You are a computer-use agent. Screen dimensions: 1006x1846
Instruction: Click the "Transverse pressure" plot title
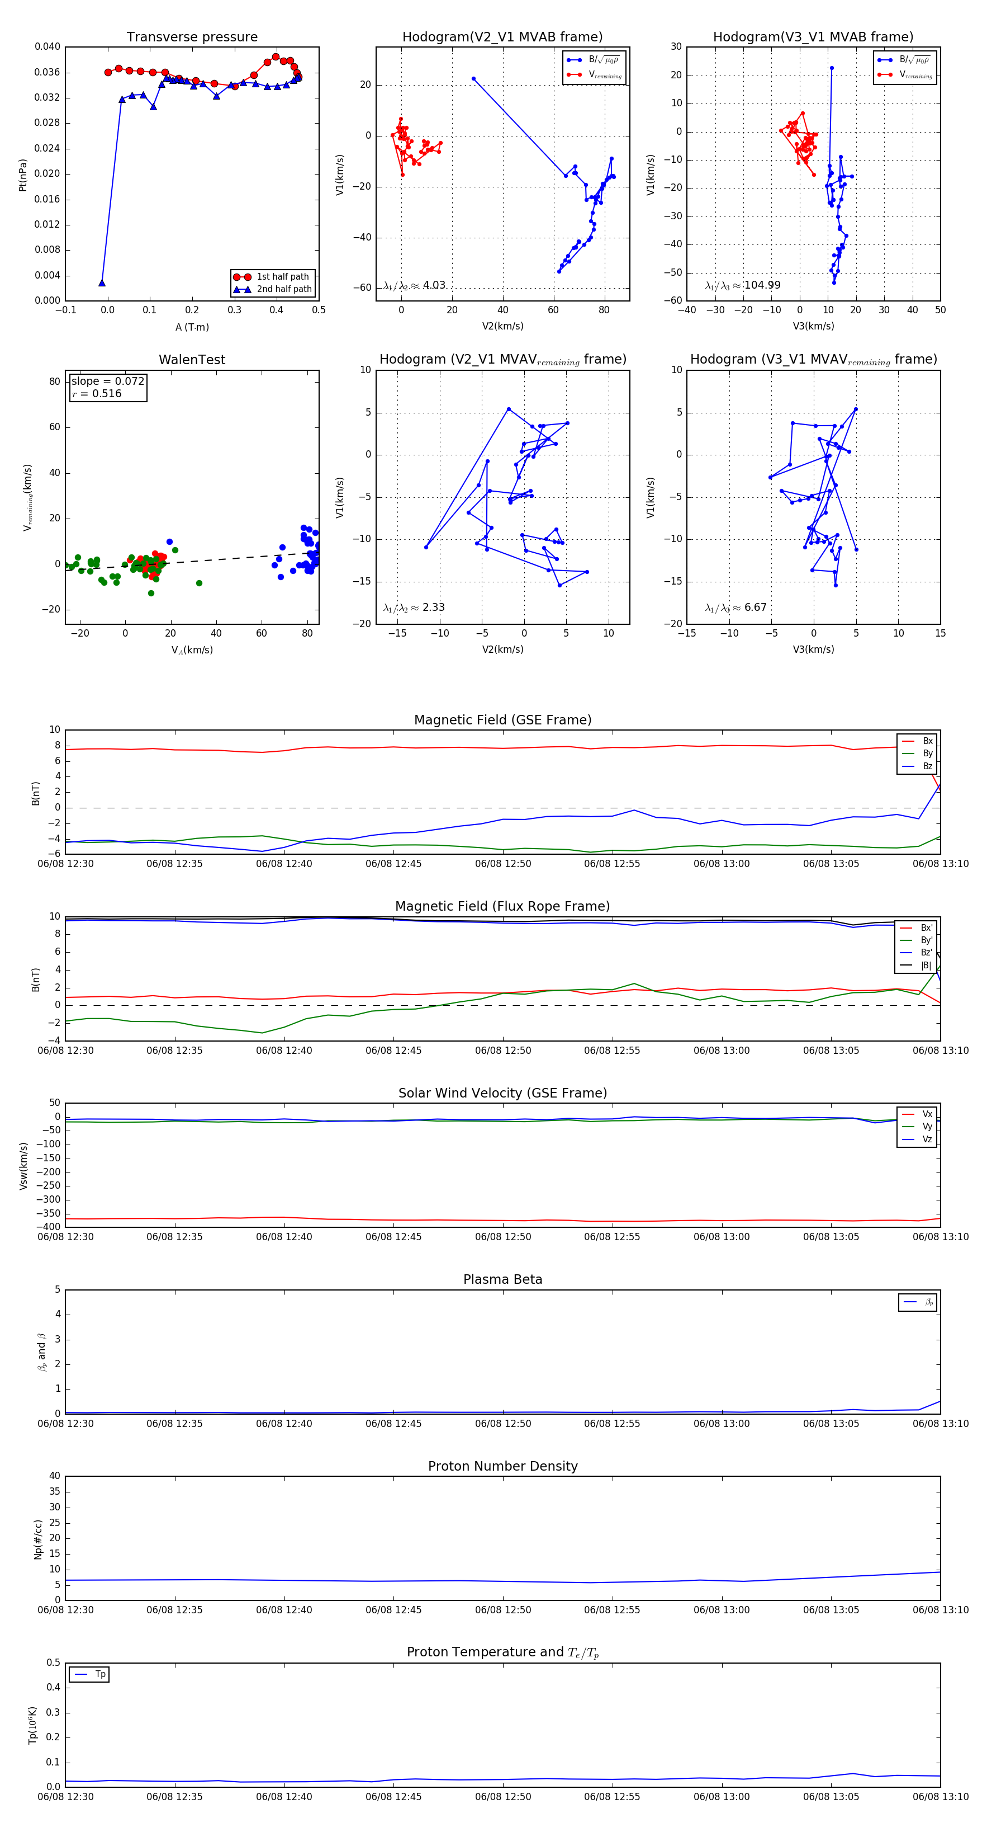[x=192, y=37]
